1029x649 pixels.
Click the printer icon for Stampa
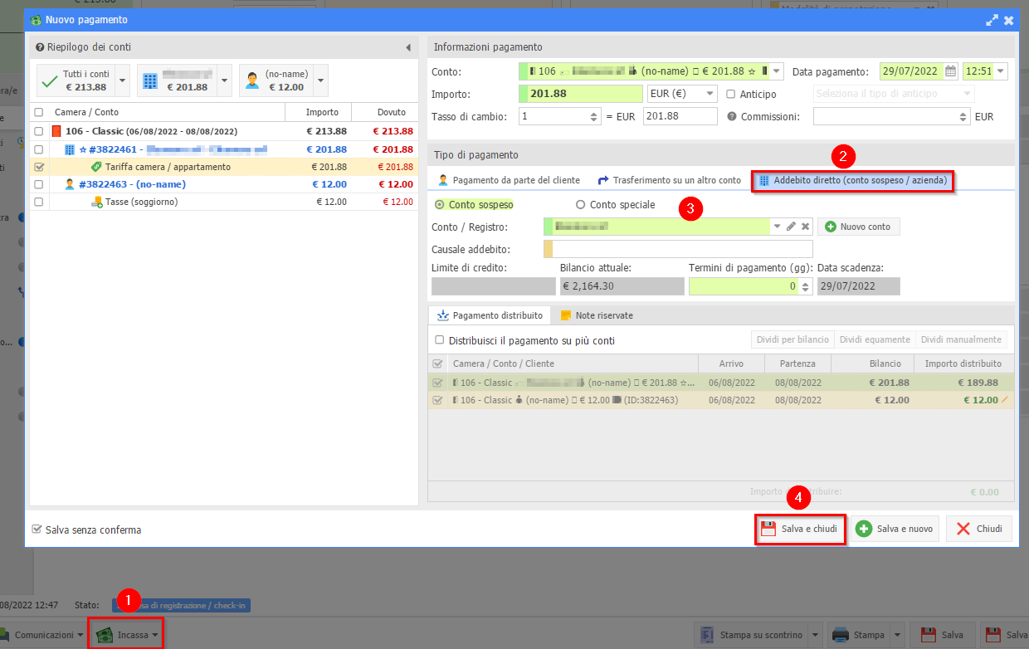(x=841, y=635)
